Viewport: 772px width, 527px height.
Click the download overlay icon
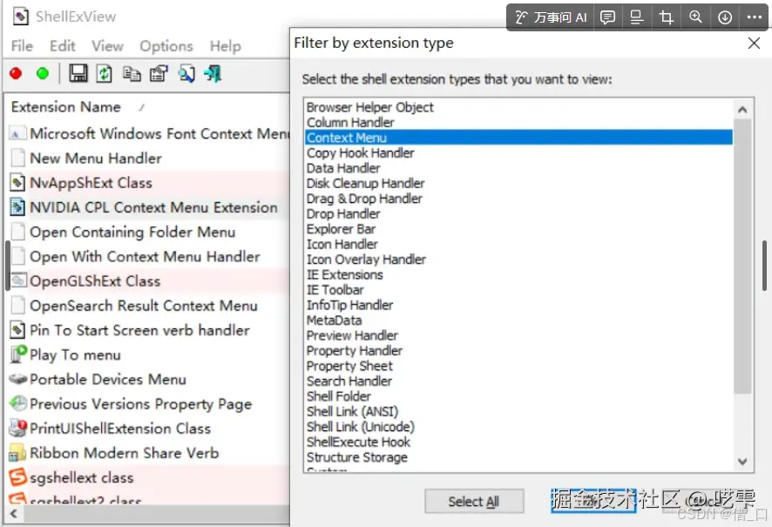(x=725, y=17)
